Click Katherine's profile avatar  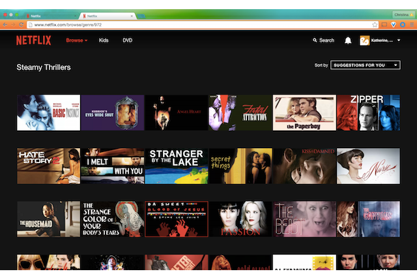(x=364, y=40)
